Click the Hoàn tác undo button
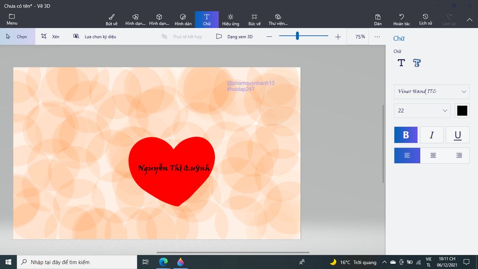This screenshot has width=478, height=269. [401, 20]
